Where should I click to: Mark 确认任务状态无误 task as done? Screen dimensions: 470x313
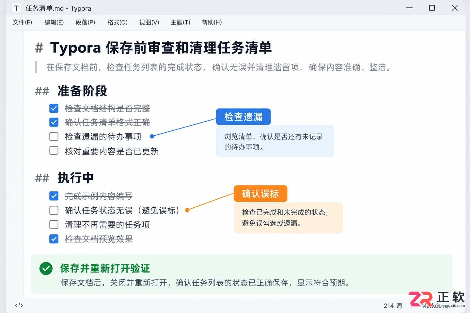point(54,210)
